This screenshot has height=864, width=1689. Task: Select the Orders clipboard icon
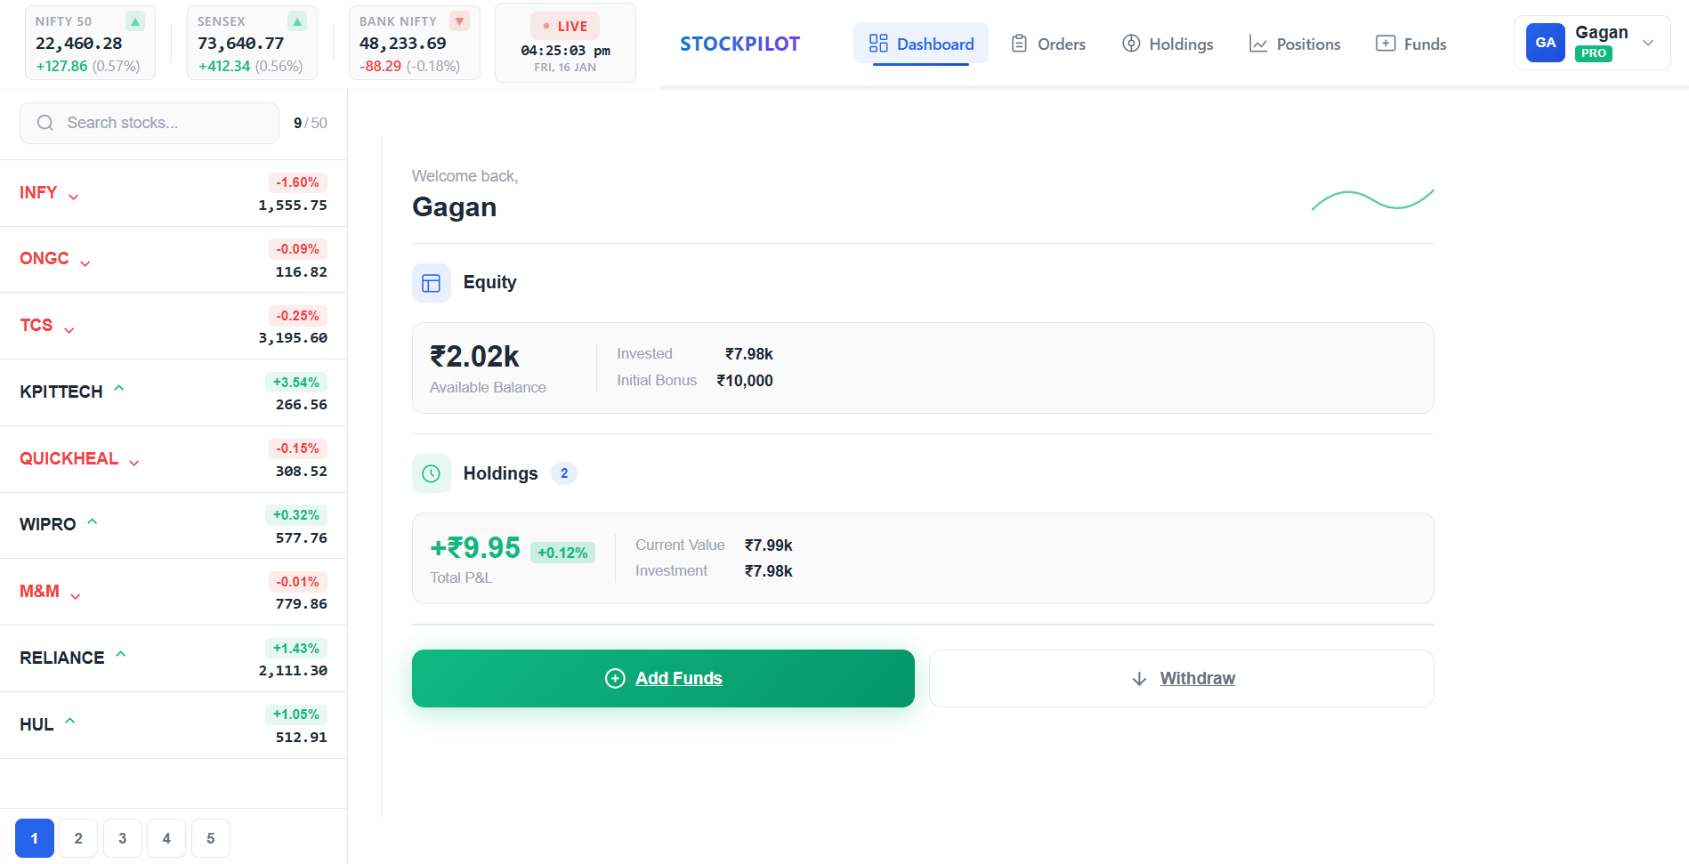click(x=1020, y=43)
